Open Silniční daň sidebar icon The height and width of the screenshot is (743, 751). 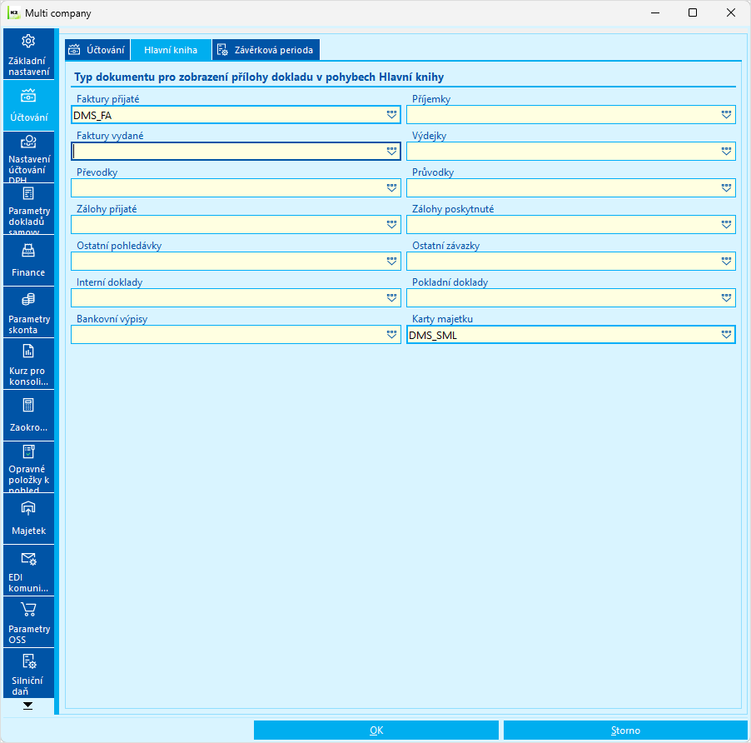pos(29,661)
